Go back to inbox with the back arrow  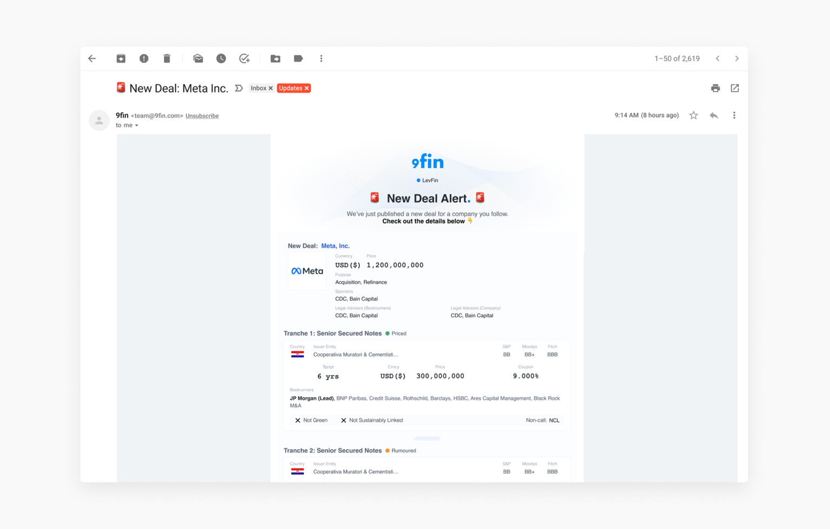[92, 58]
